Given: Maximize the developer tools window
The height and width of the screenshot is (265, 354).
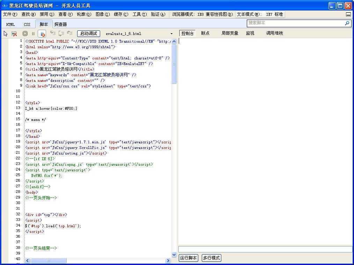Looking at the screenshot, I should (x=340, y=6).
